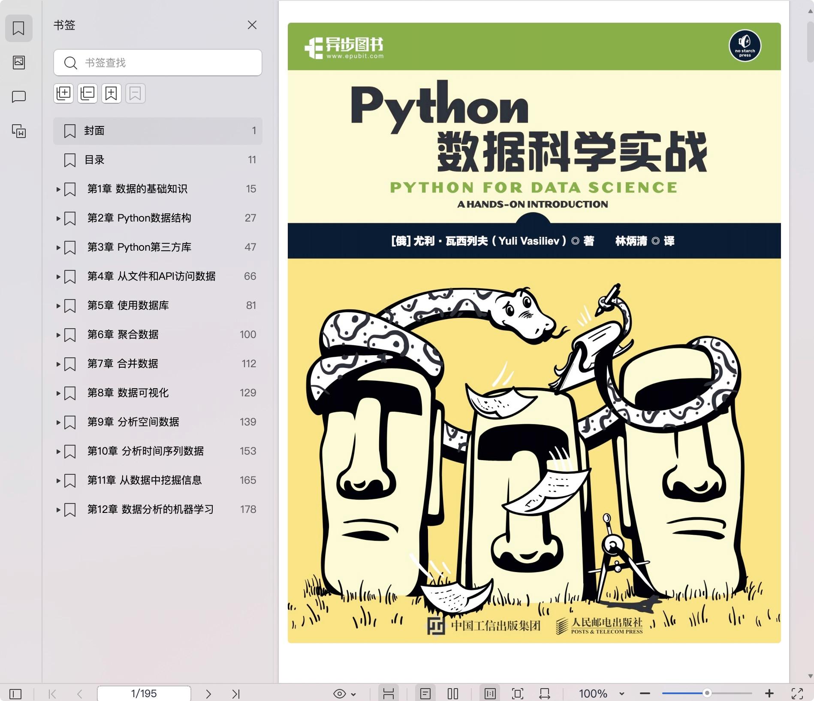Expand 第2章 Python数据结构
Image resolution: width=814 pixels, height=701 pixels.
tap(58, 218)
